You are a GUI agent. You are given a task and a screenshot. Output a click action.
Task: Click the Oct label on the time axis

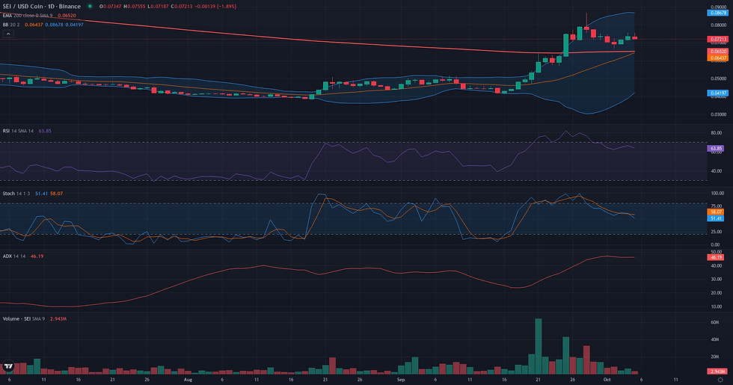pyautogui.click(x=607, y=380)
